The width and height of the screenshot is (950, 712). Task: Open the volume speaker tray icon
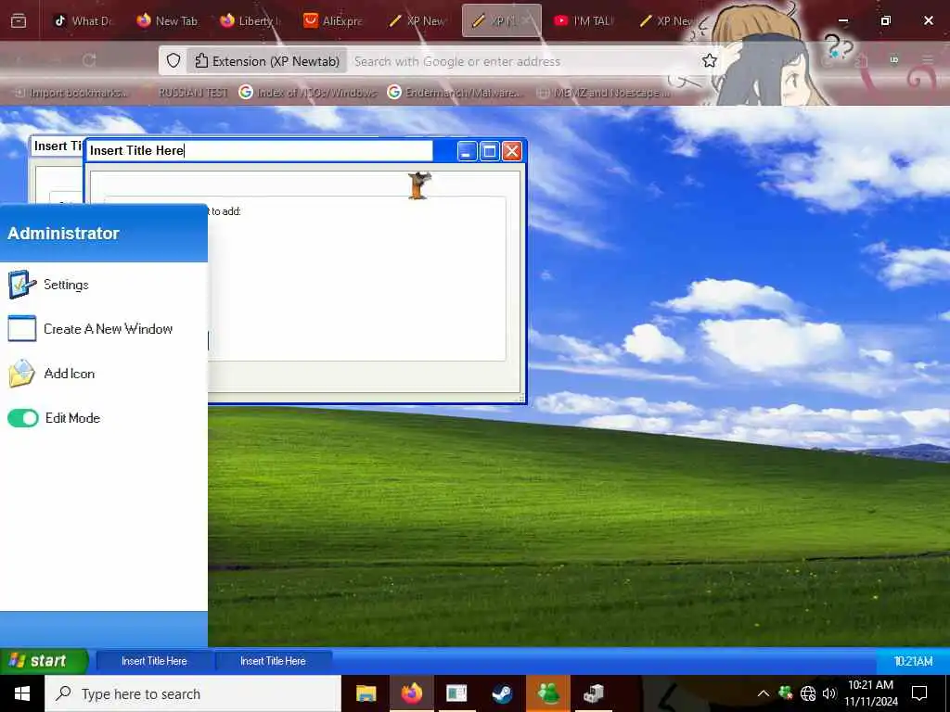(829, 693)
